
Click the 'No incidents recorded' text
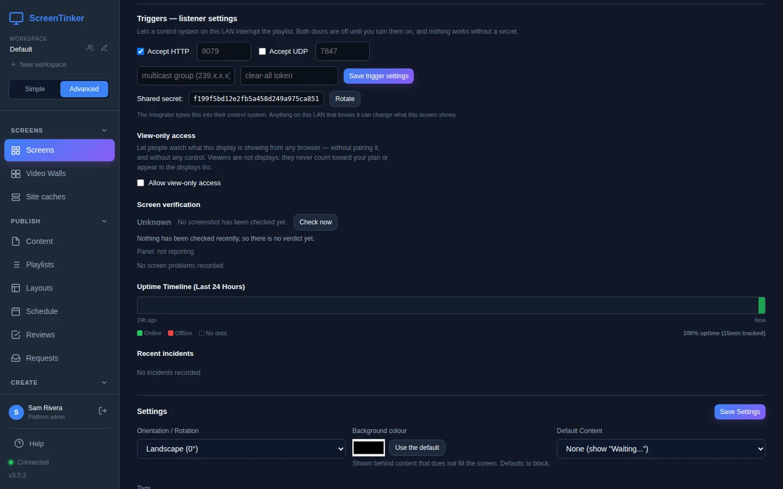click(169, 373)
